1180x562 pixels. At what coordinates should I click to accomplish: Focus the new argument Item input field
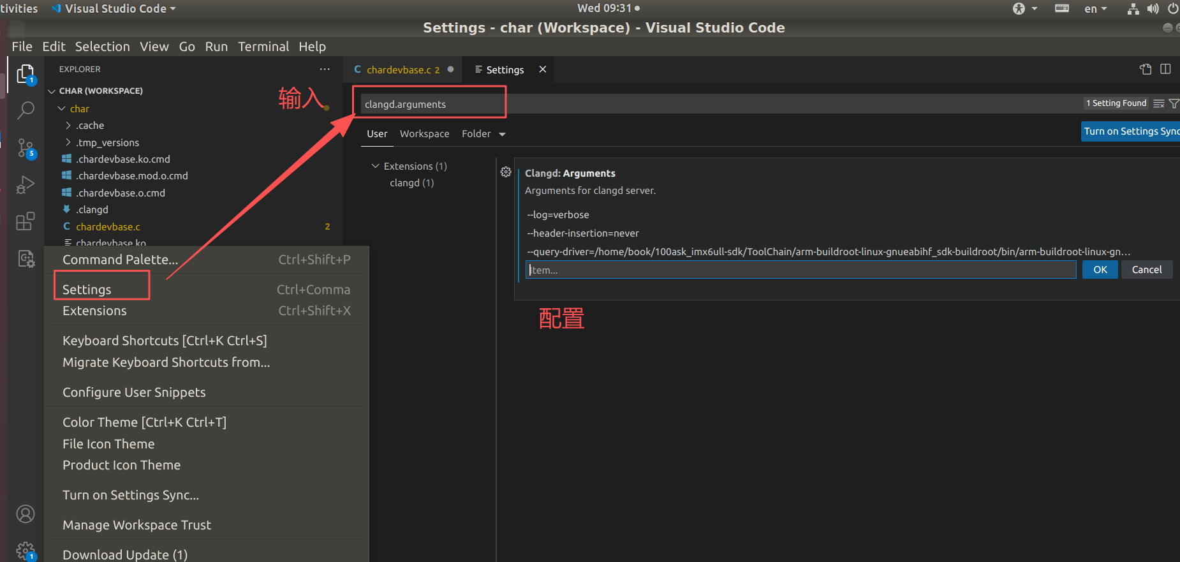point(801,270)
